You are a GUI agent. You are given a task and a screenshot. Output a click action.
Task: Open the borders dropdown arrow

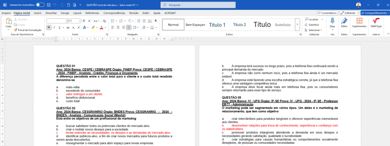coord(156,27)
